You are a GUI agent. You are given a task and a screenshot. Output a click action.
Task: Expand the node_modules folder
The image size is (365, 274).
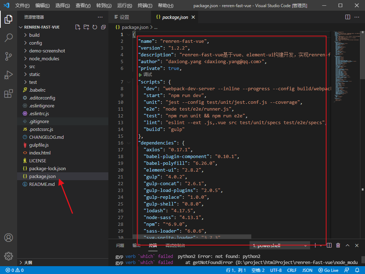26,59
